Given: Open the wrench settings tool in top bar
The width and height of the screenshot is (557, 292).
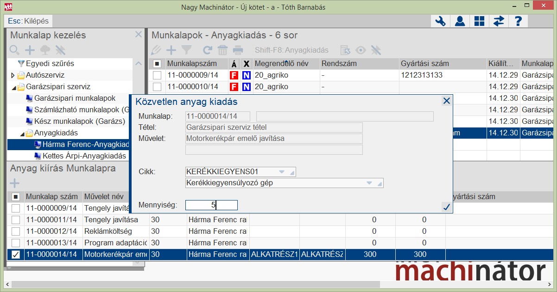Looking at the screenshot, I should point(440,21).
